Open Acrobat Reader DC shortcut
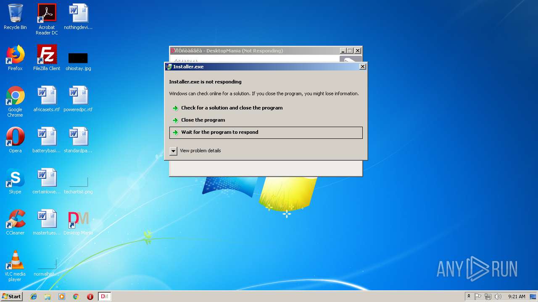 (x=47, y=19)
